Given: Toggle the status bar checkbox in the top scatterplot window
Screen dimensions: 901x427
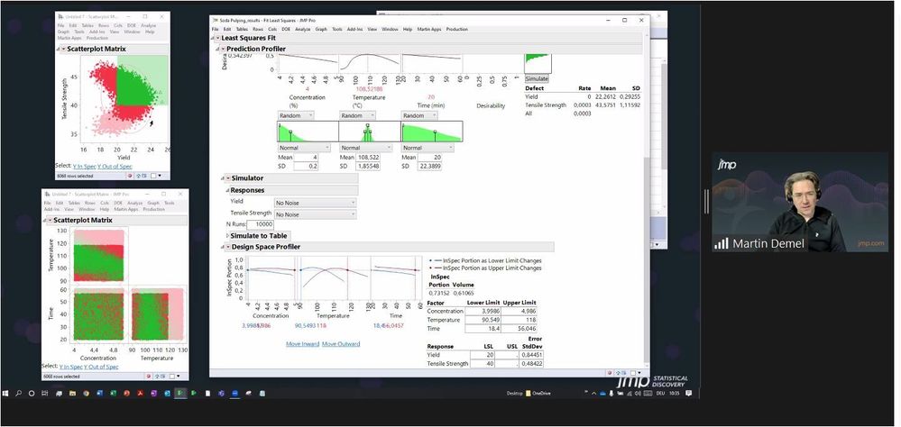Looking at the screenshot, I should pyautogui.click(x=152, y=176).
